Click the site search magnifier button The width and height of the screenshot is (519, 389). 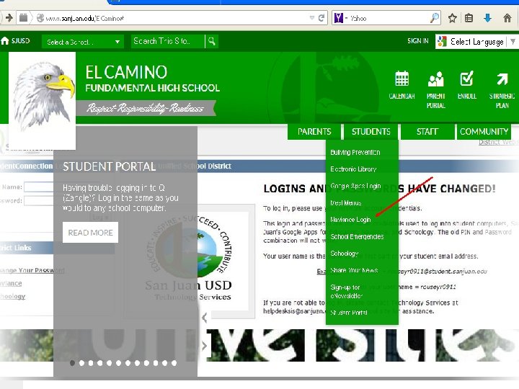pyautogui.click(x=211, y=41)
